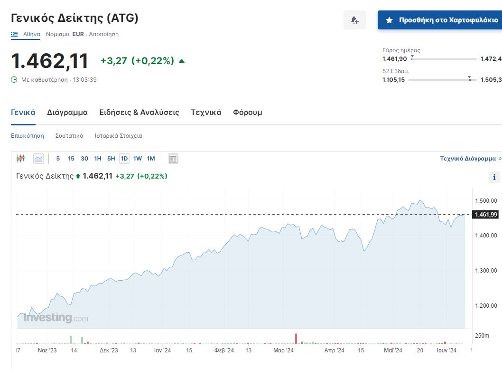Viewport: 502px width, 369px height.
Task: Open the news overlay panel icon
Action: click(x=173, y=159)
